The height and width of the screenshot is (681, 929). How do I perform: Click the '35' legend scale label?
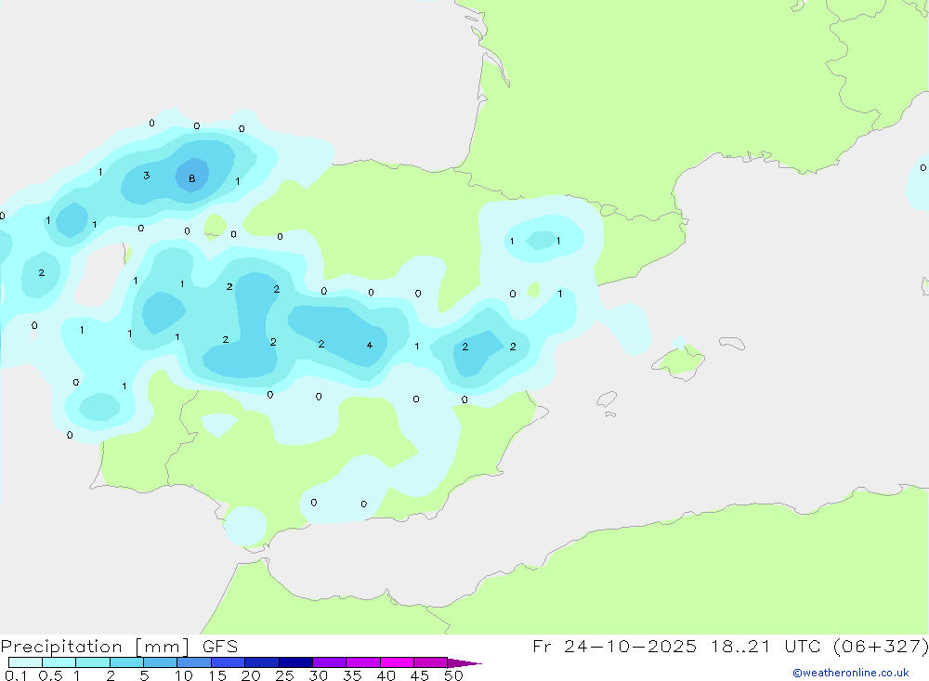pyautogui.click(x=352, y=675)
